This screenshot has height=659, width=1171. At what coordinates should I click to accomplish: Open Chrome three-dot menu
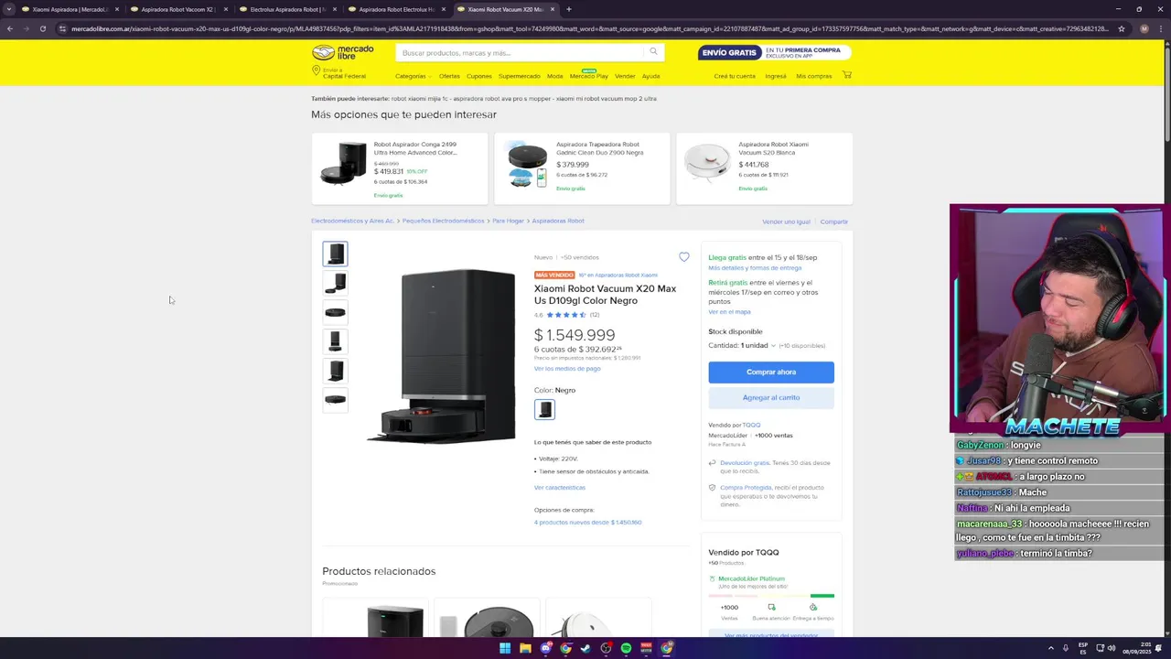point(1162,28)
